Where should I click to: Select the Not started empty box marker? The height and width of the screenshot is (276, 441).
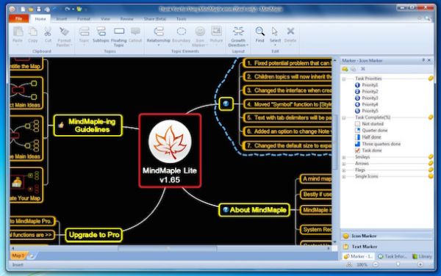point(357,124)
